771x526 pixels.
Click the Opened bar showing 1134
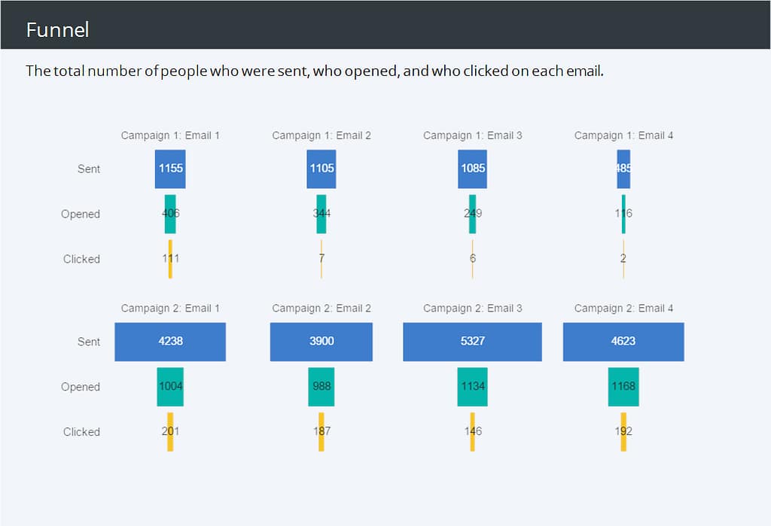point(472,387)
